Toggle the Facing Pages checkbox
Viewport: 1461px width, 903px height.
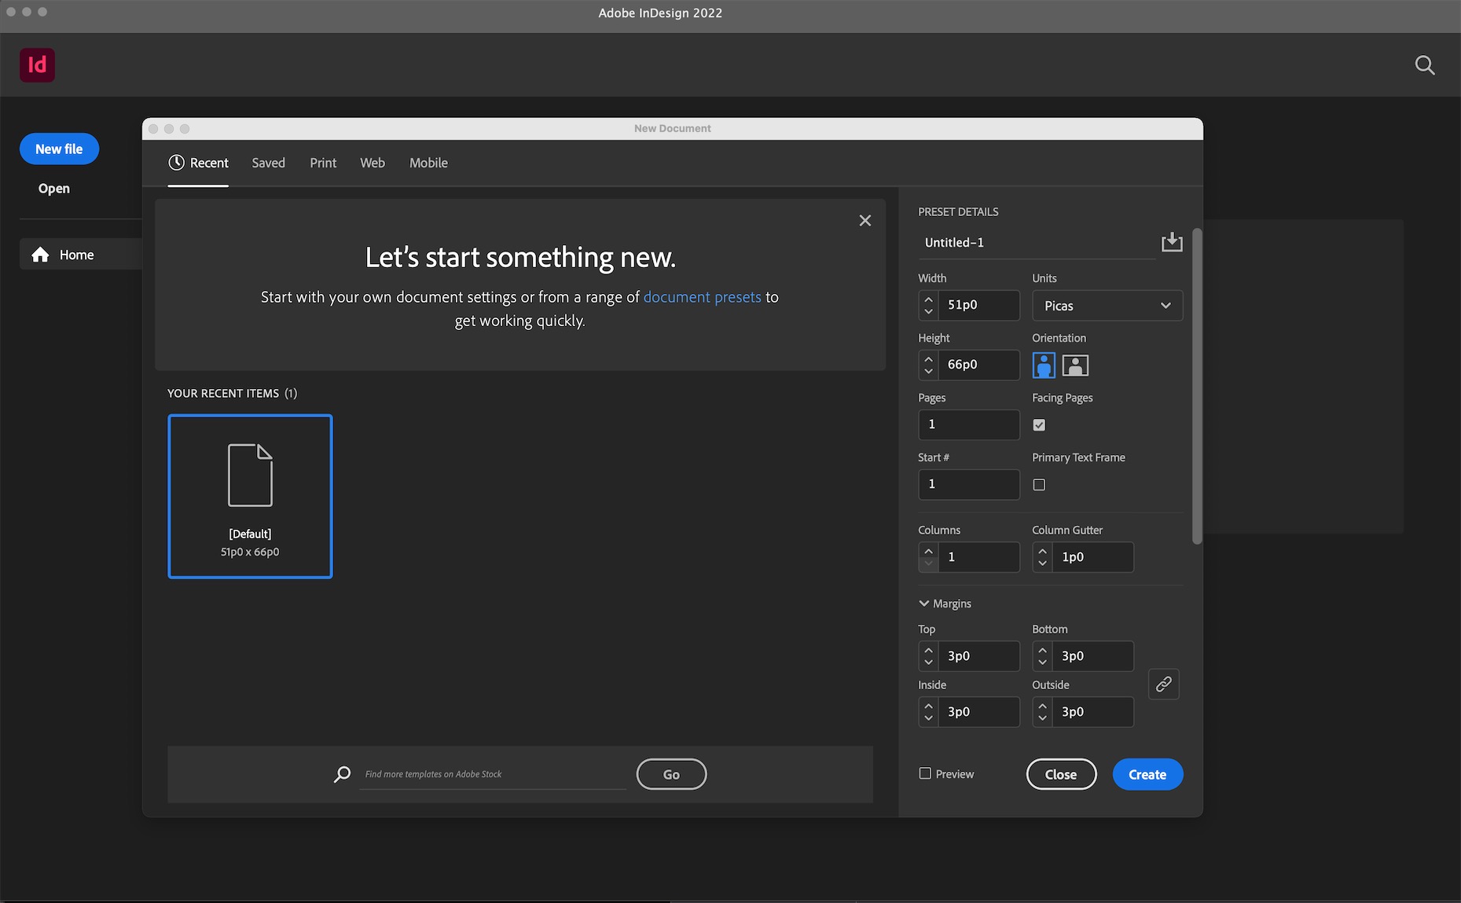(x=1039, y=425)
